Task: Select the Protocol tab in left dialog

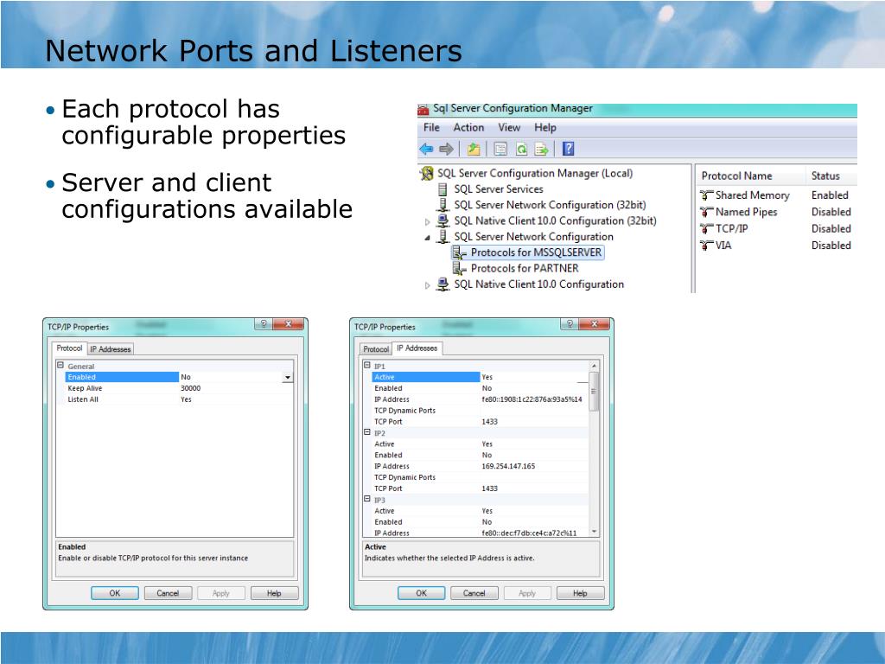Action: (69, 348)
